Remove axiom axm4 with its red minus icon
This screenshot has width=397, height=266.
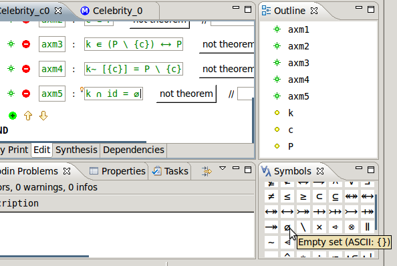[x=26, y=69]
